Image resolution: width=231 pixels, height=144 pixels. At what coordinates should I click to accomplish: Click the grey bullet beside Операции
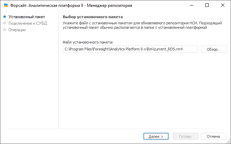pyautogui.click(x=4, y=30)
